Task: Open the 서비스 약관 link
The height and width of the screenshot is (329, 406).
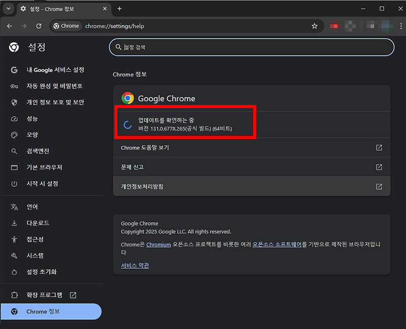Action: [x=134, y=265]
